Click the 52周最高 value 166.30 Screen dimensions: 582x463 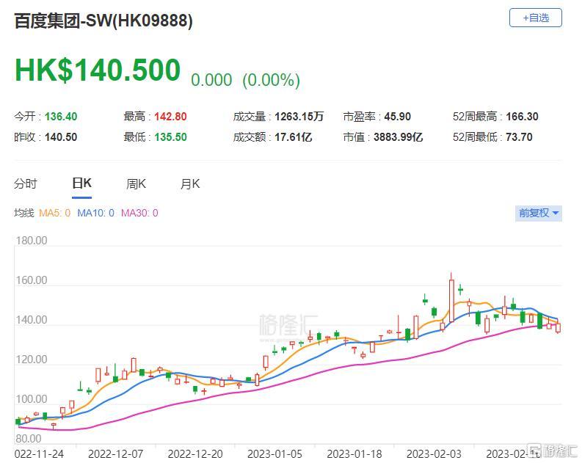(x=522, y=117)
